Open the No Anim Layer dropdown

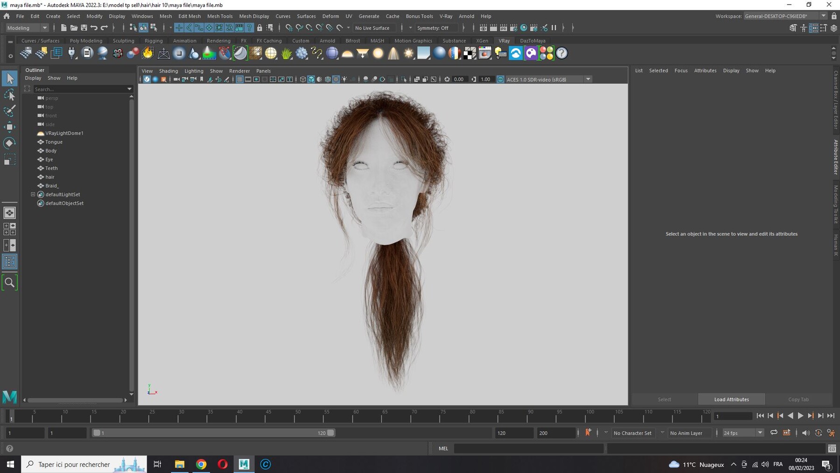[x=691, y=433]
